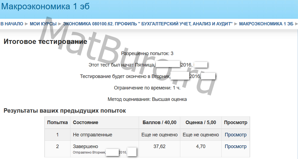The image size is (298, 159).
Task: Click the Состояние column header
Action: (85, 122)
